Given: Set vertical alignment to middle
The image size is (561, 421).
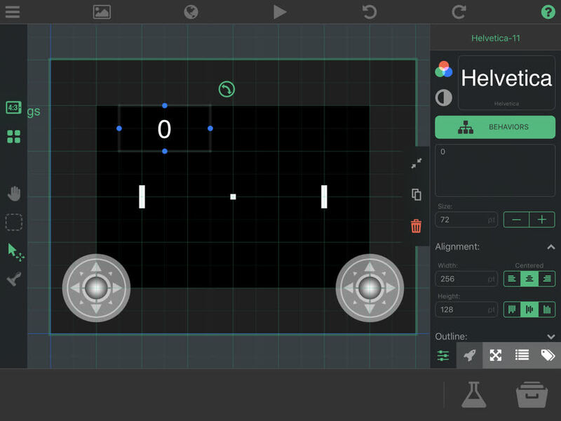Looking at the screenshot, I should pos(529,309).
